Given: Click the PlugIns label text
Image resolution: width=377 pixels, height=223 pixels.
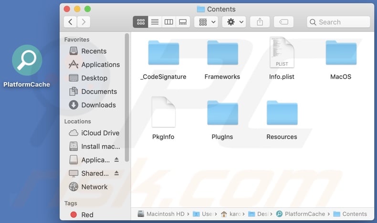Looking at the screenshot, I should click(x=222, y=137).
